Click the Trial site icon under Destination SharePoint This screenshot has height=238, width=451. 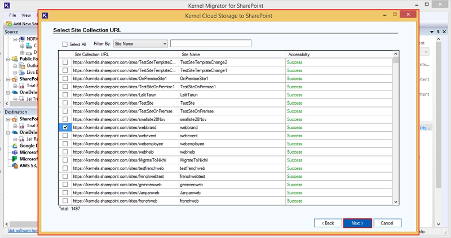pos(22,125)
